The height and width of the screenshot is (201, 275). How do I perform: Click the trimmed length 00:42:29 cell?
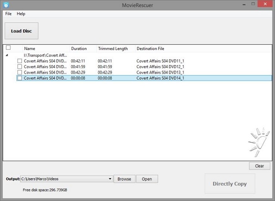pyautogui.click(x=105, y=72)
